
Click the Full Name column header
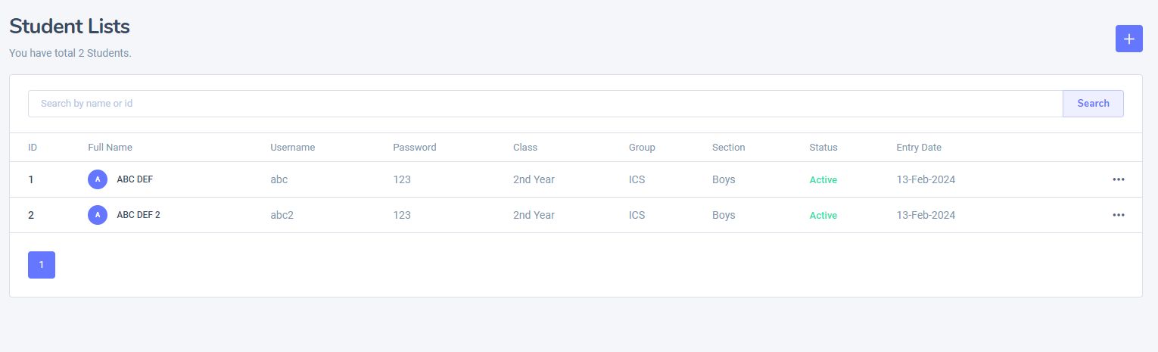click(110, 148)
